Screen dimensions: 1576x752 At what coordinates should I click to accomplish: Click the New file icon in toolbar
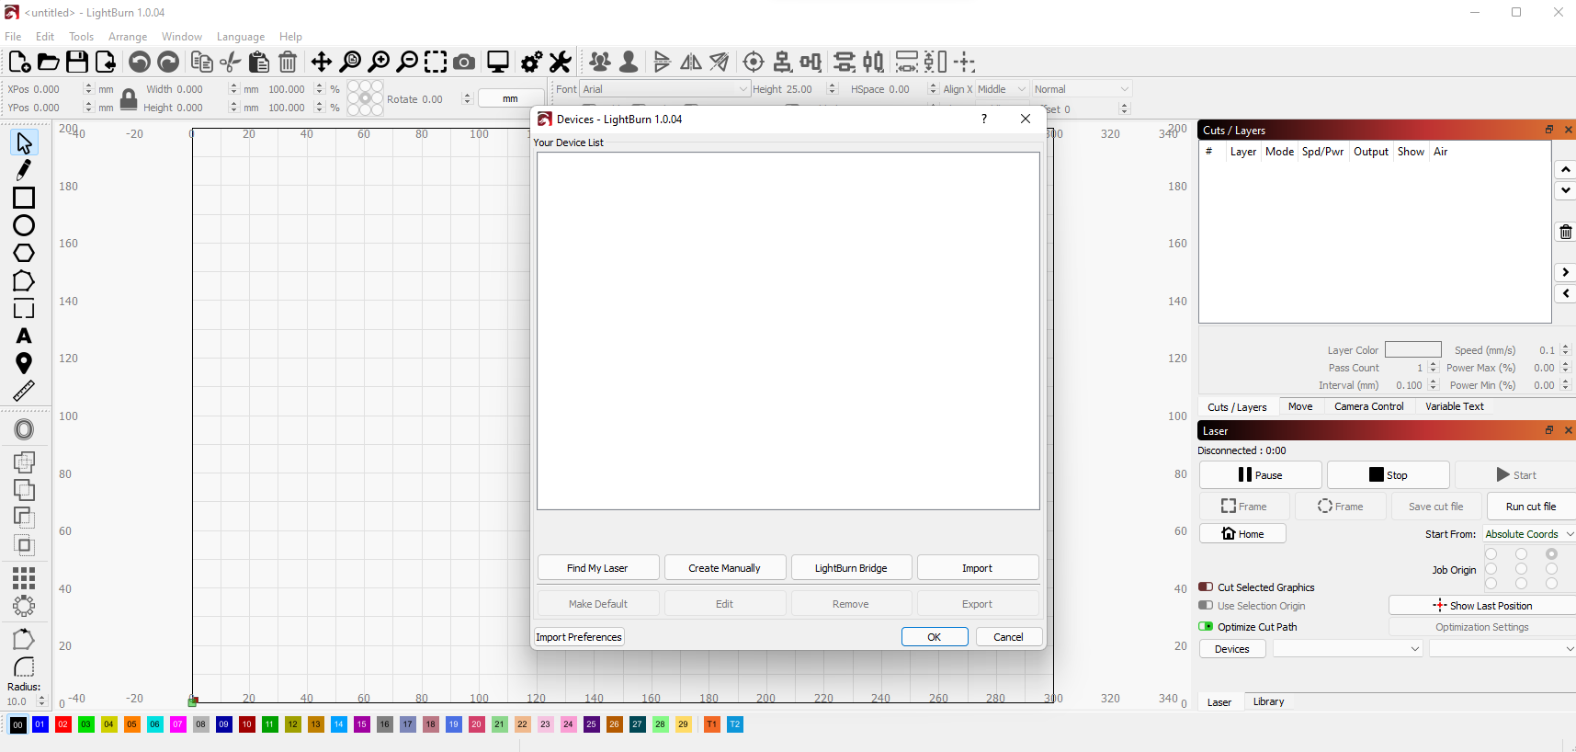[x=19, y=62]
